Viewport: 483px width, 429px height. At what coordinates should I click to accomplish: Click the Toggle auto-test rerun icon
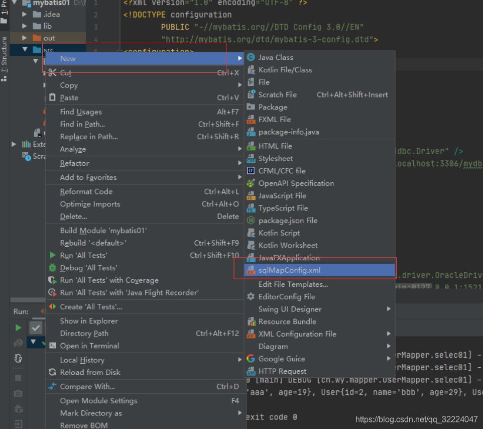[19, 358]
